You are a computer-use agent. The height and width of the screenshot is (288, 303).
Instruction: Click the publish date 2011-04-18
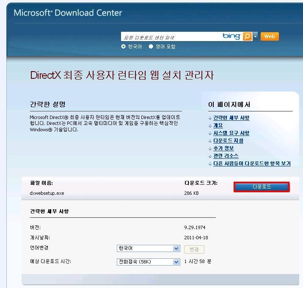point(196,238)
